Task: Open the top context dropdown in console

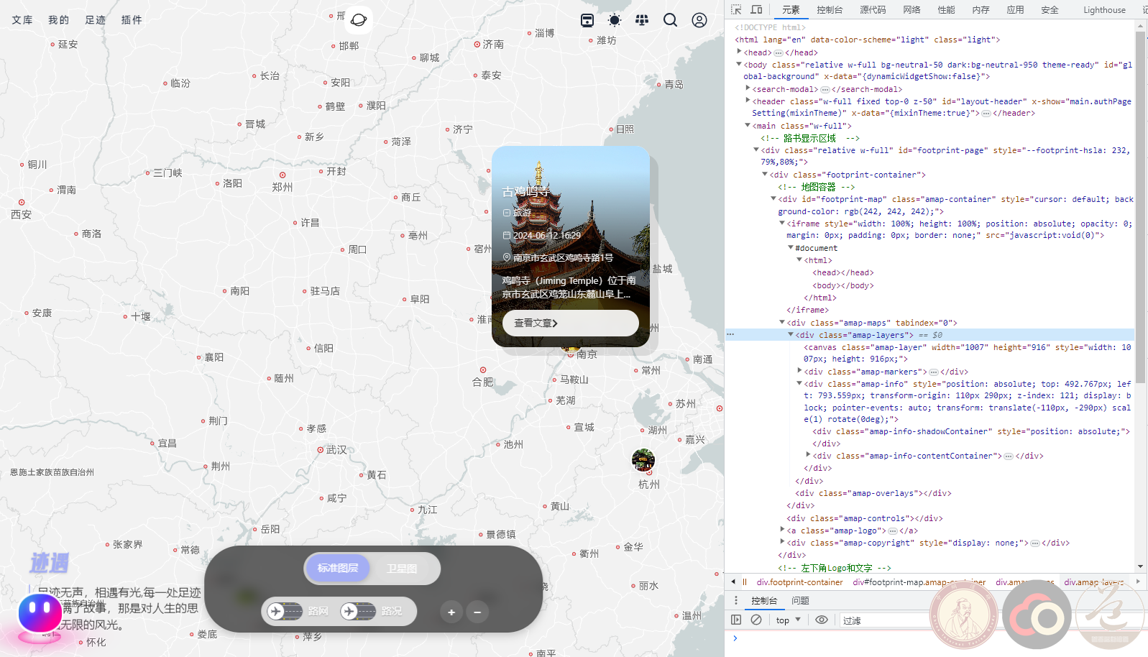Action: pos(788,620)
